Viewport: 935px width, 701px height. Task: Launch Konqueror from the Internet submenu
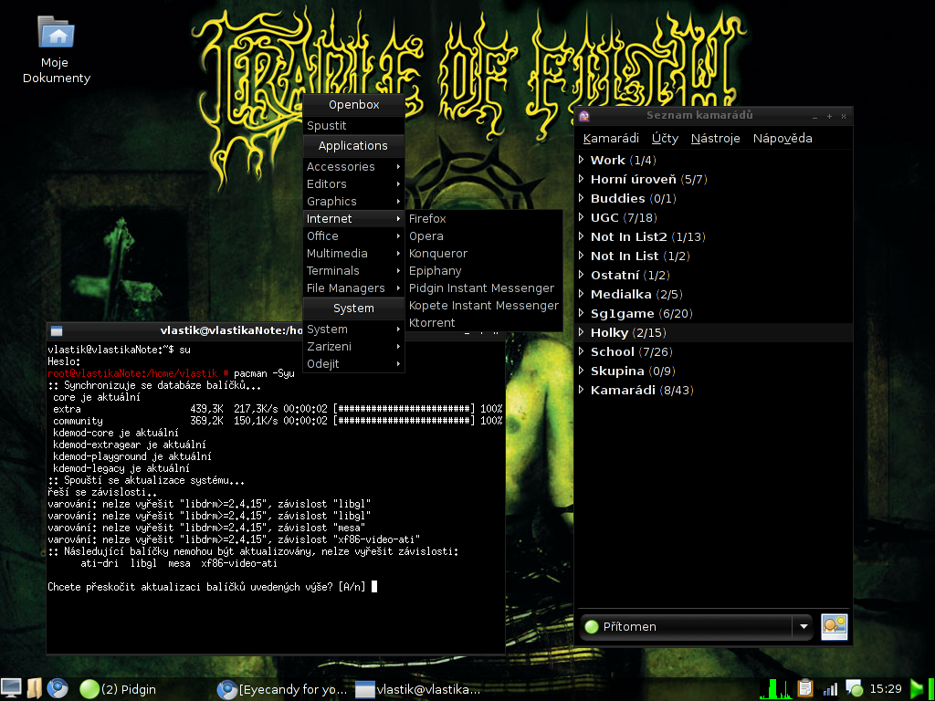[484, 254]
